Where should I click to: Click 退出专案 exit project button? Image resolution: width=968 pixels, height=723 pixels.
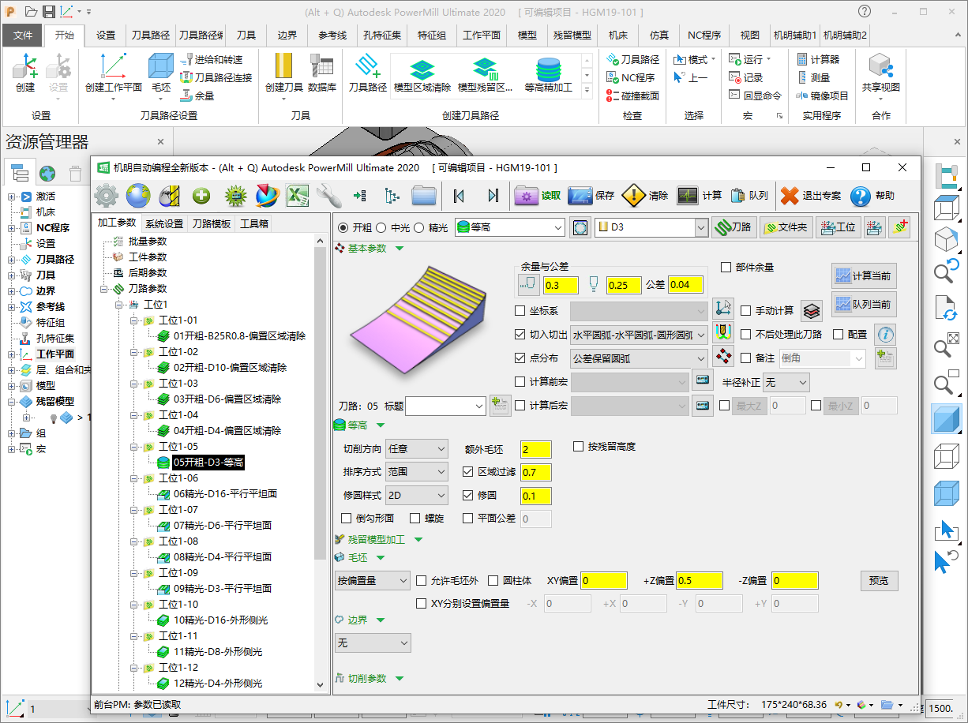811,196
